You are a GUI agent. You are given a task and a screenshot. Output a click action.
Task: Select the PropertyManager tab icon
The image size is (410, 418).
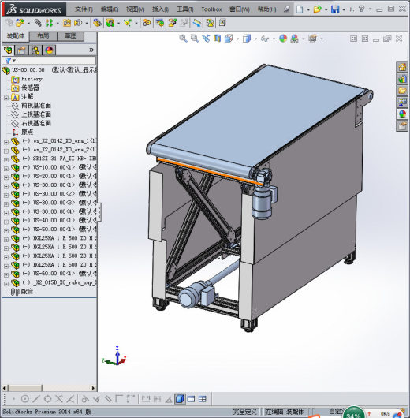pos(22,50)
